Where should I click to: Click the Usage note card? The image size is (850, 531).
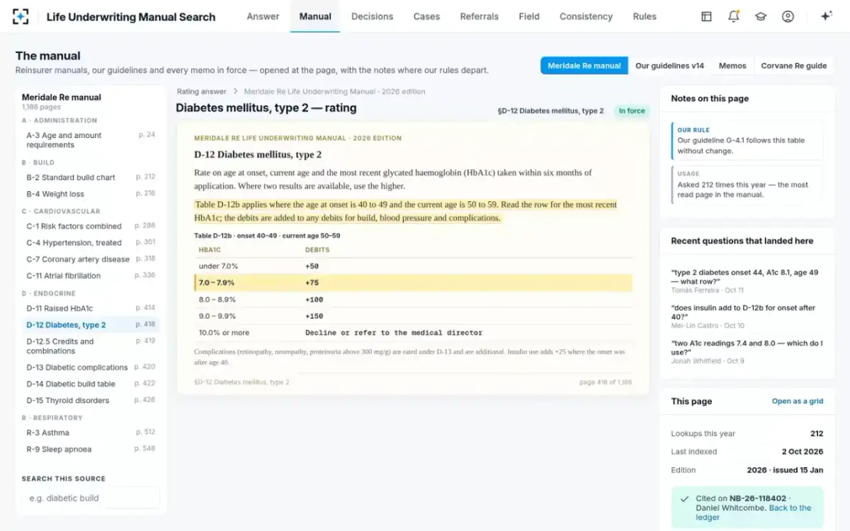747,184
